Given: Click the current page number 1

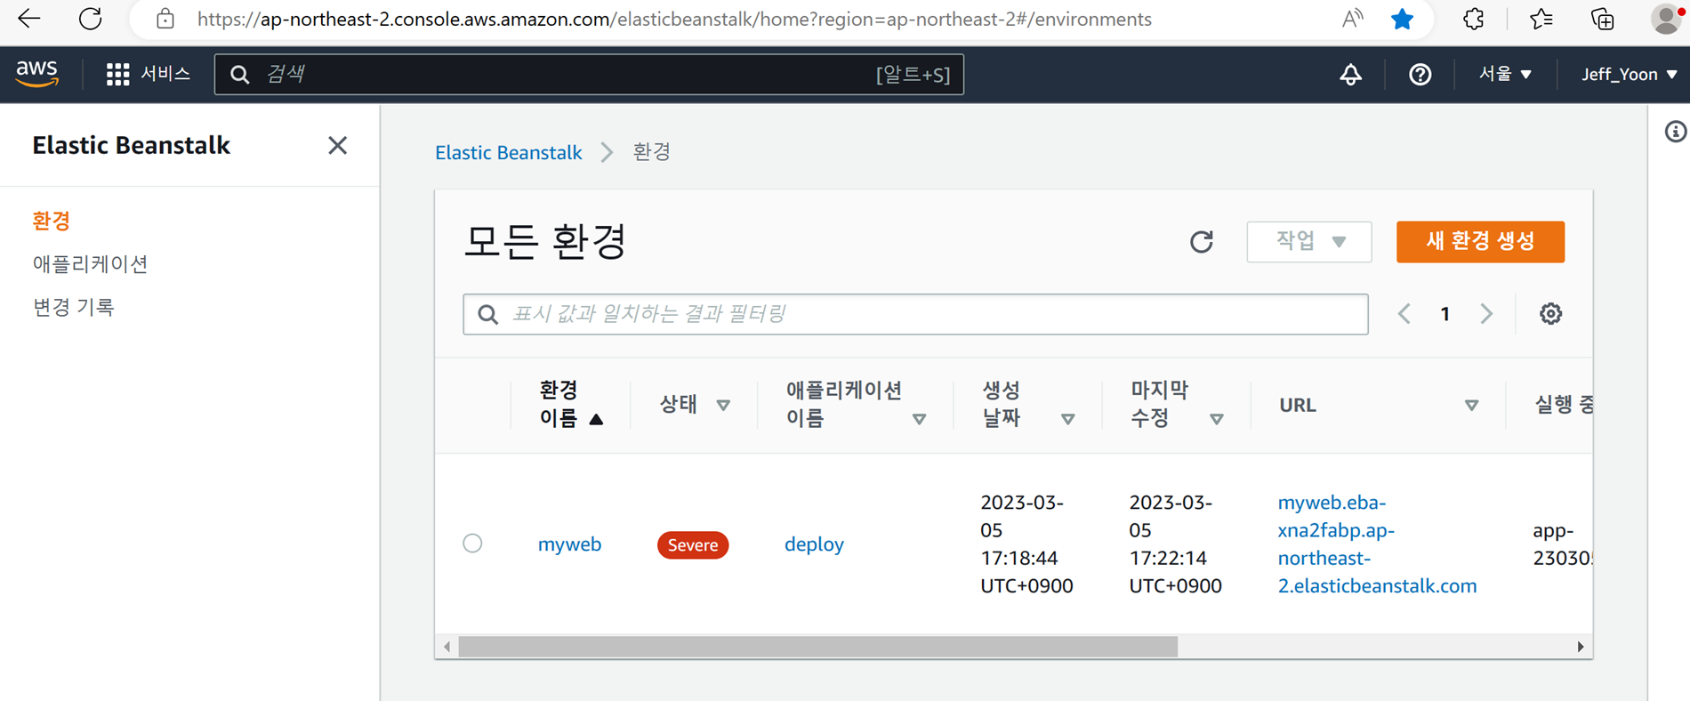Looking at the screenshot, I should tap(1445, 314).
